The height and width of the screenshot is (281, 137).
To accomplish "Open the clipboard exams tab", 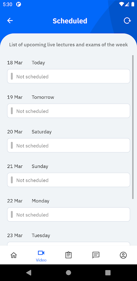I will (x=68, y=255).
